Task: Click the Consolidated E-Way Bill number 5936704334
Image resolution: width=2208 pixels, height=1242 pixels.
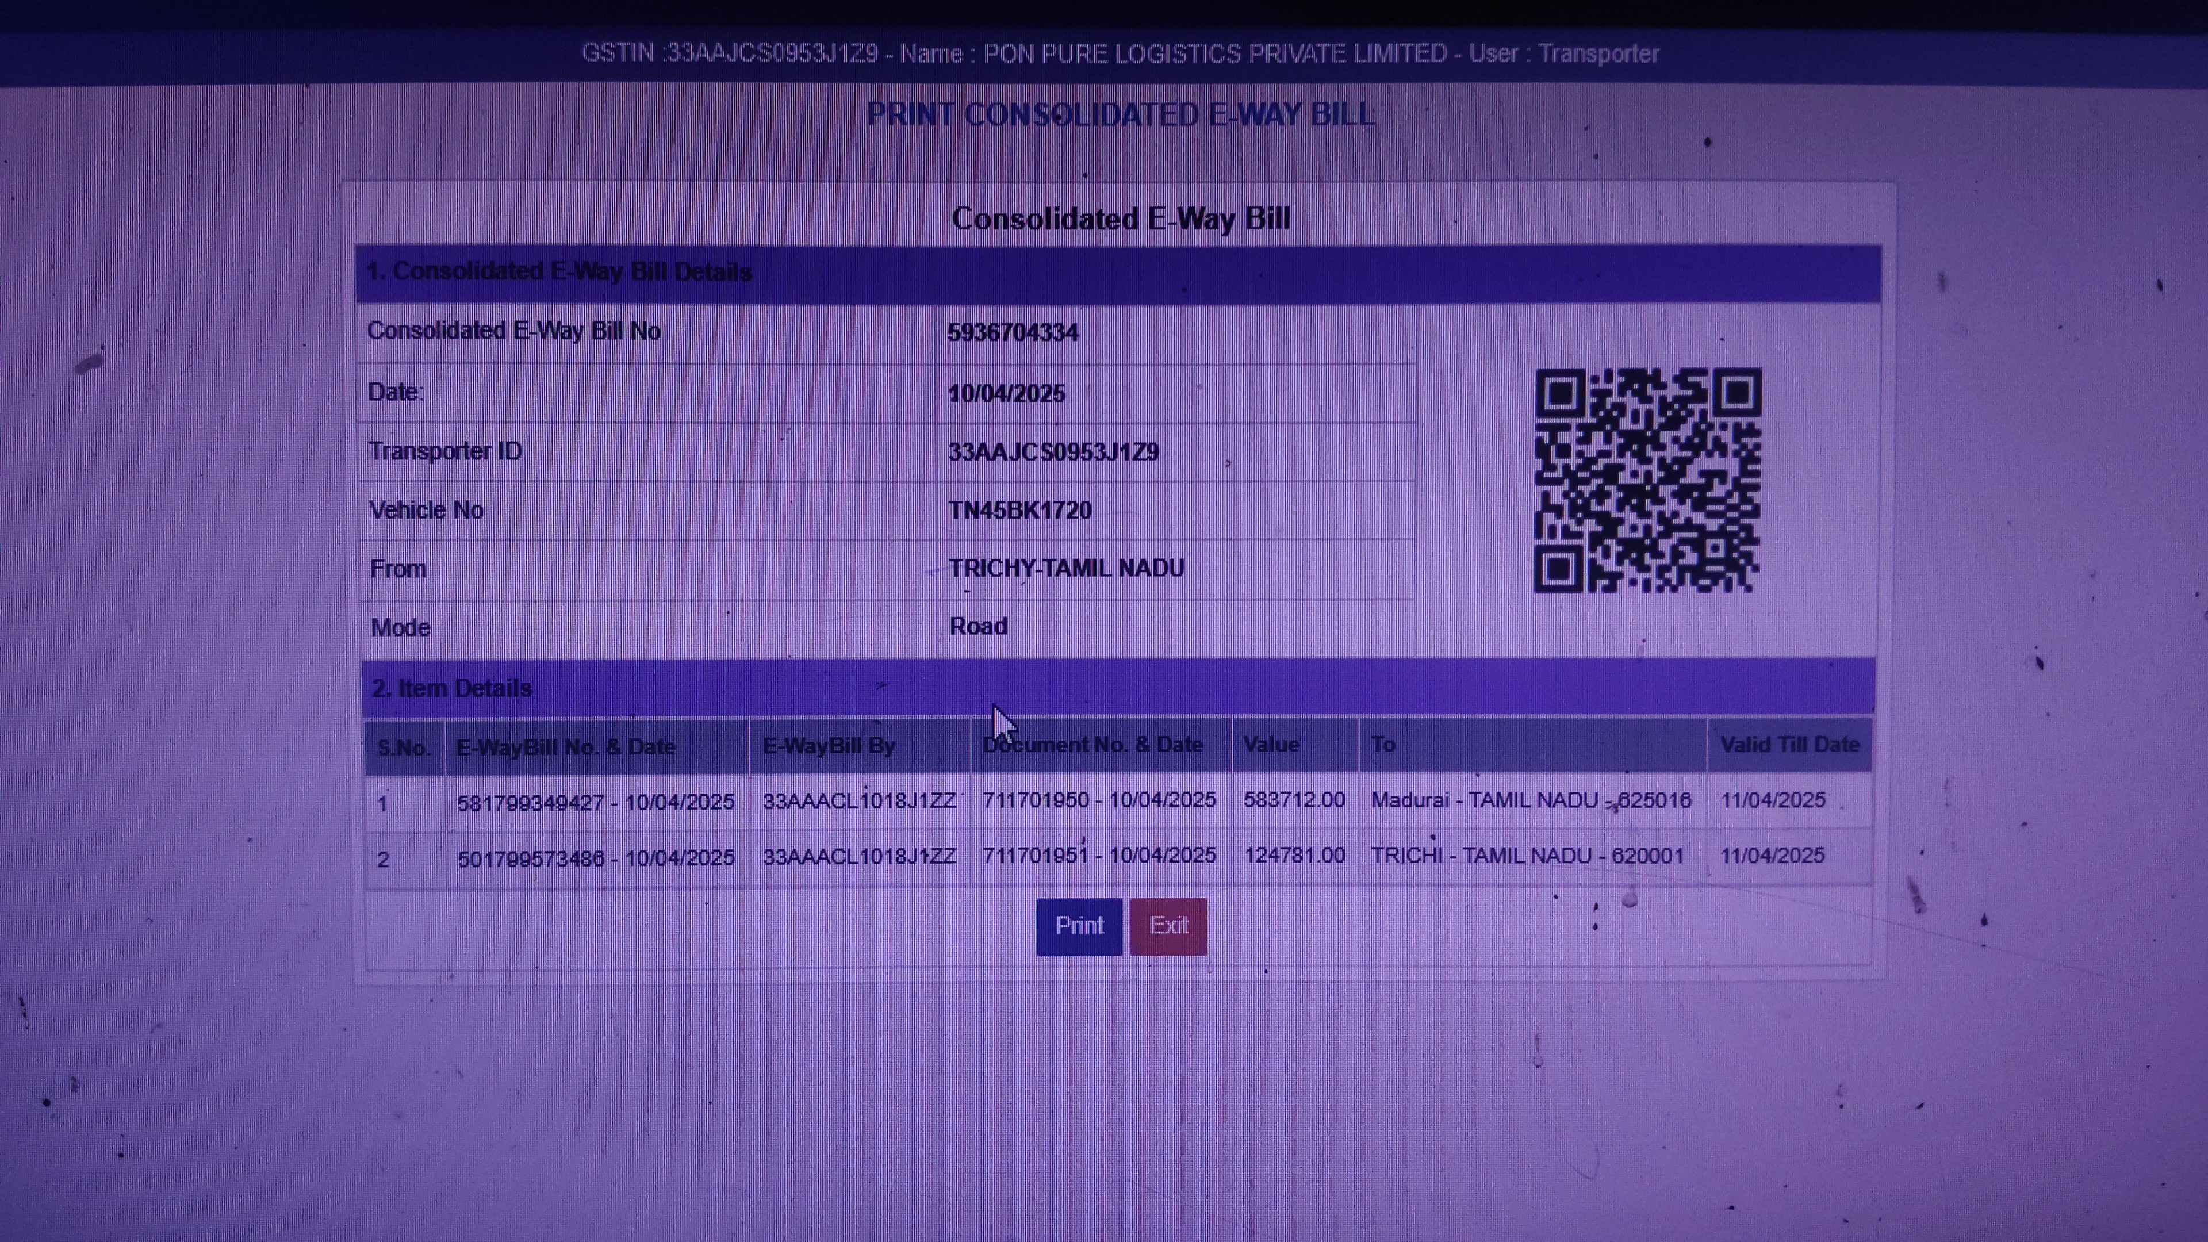Action: (x=1012, y=332)
